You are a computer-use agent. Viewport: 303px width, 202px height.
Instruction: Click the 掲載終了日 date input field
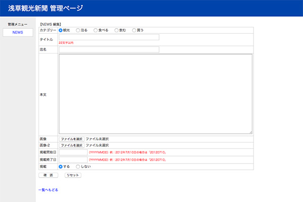73,159
